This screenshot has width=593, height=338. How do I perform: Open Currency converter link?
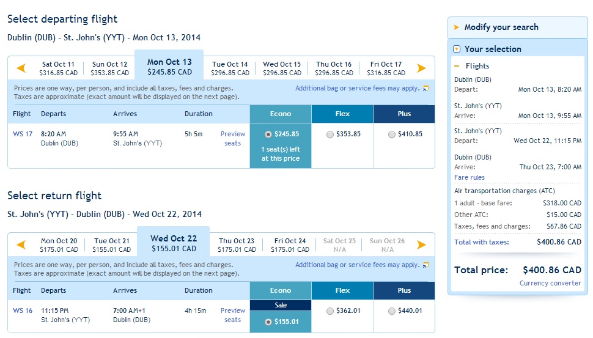(x=550, y=283)
